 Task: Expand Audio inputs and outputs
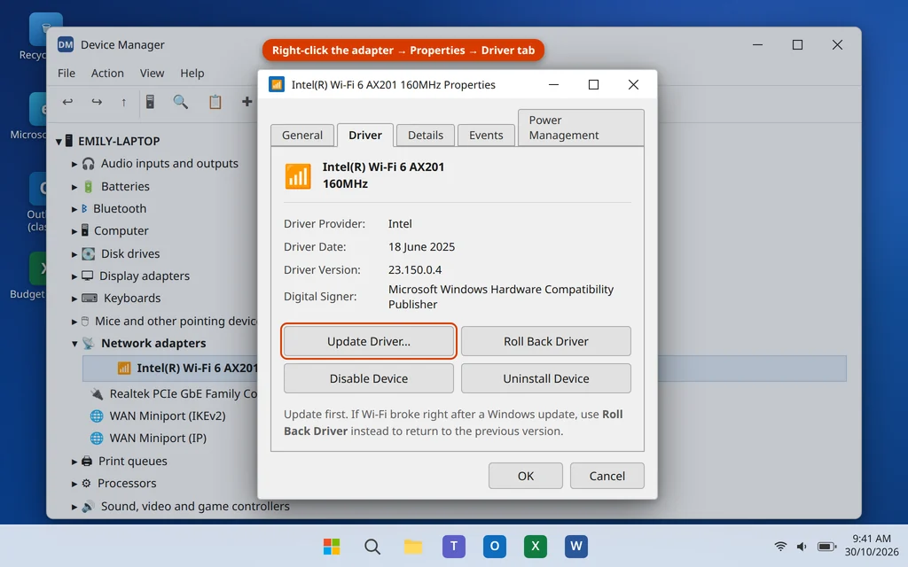pos(74,164)
